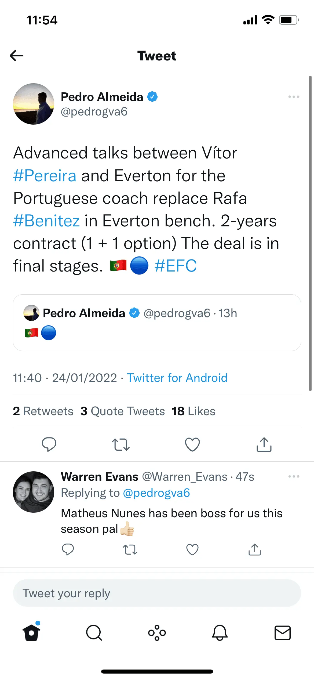Open the Notifications bell tab

click(x=220, y=633)
